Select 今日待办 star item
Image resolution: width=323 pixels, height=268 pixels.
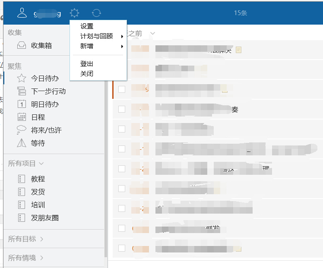pos(44,79)
